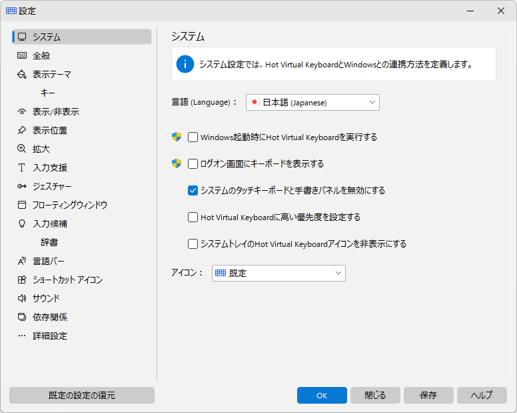This screenshot has width=517, height=413.
Task: Click the OK button
Action: pos(322,395)
